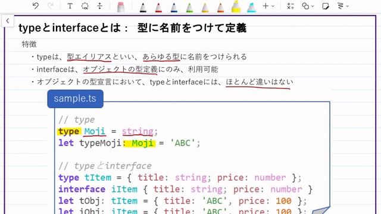This screenshot has width=381, height=214.
Task: Click the underlined 'string;' in the Moji line
Action: (140, 131)
